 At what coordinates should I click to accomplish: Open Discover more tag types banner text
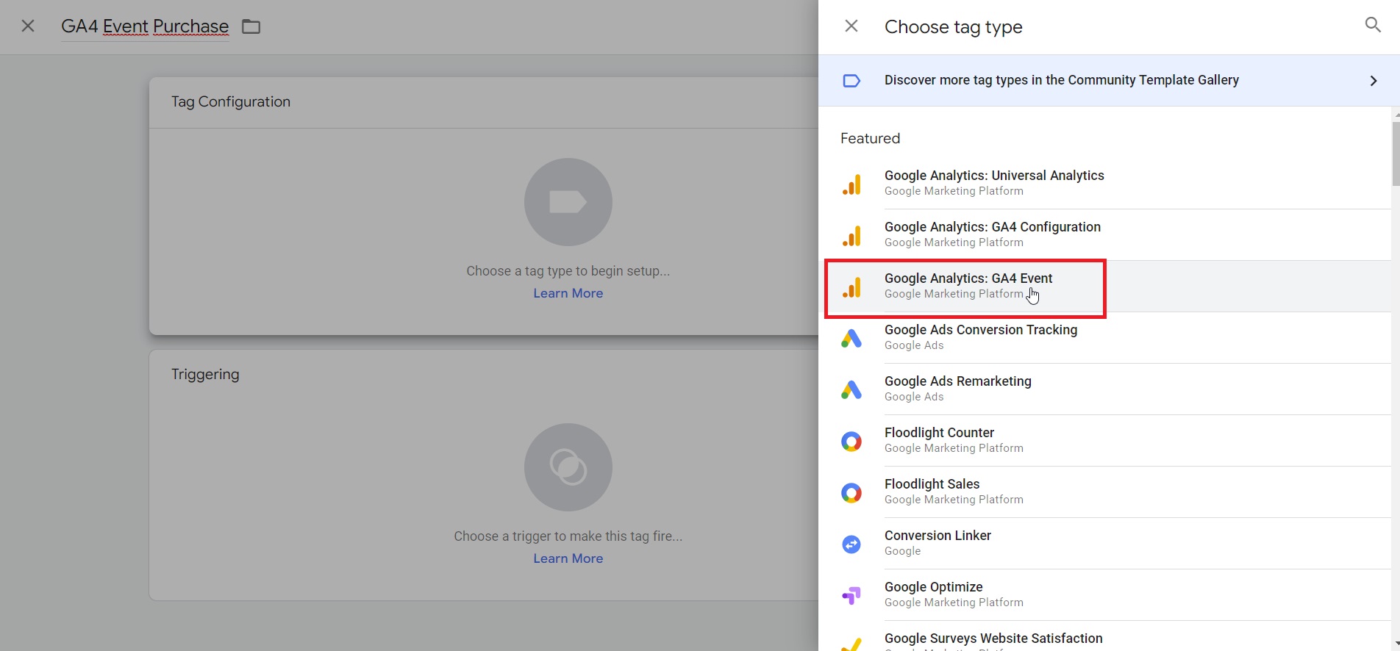tap(1062, 80)
